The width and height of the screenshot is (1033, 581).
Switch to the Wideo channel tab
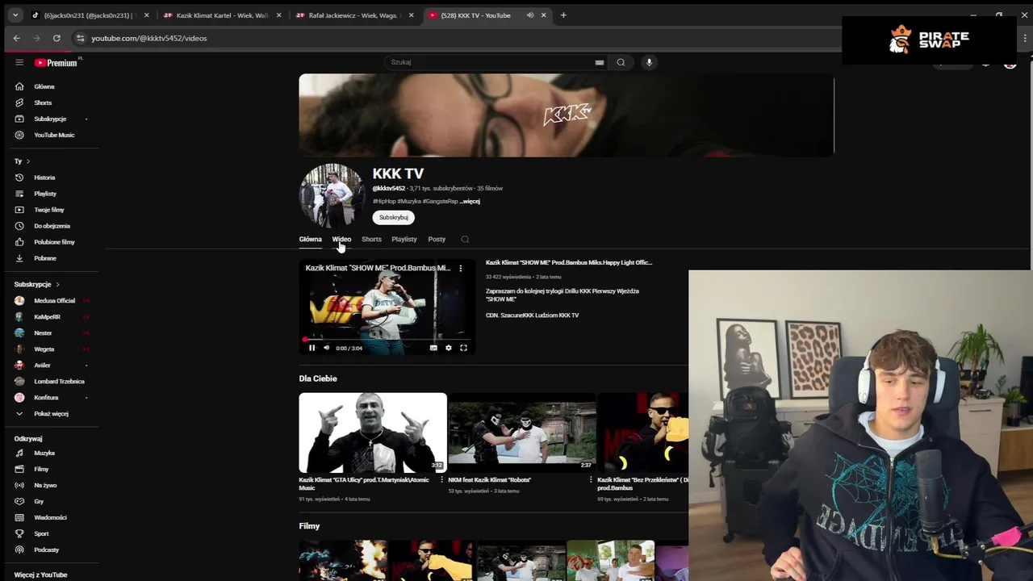point(341,239)
